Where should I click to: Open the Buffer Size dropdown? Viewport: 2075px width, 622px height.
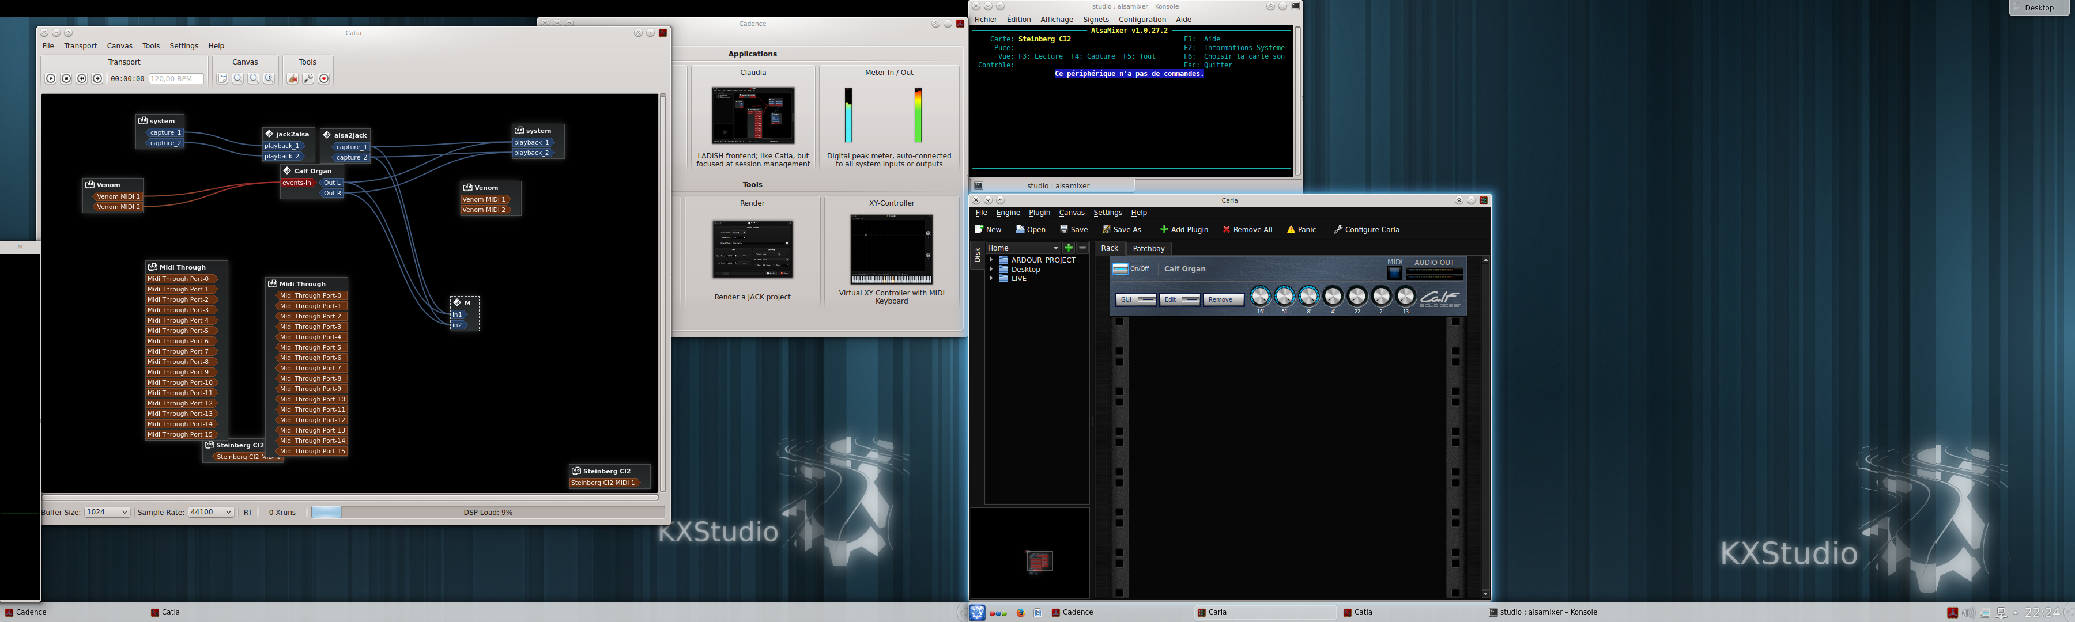pyautogui.click(x=107, y=512)
